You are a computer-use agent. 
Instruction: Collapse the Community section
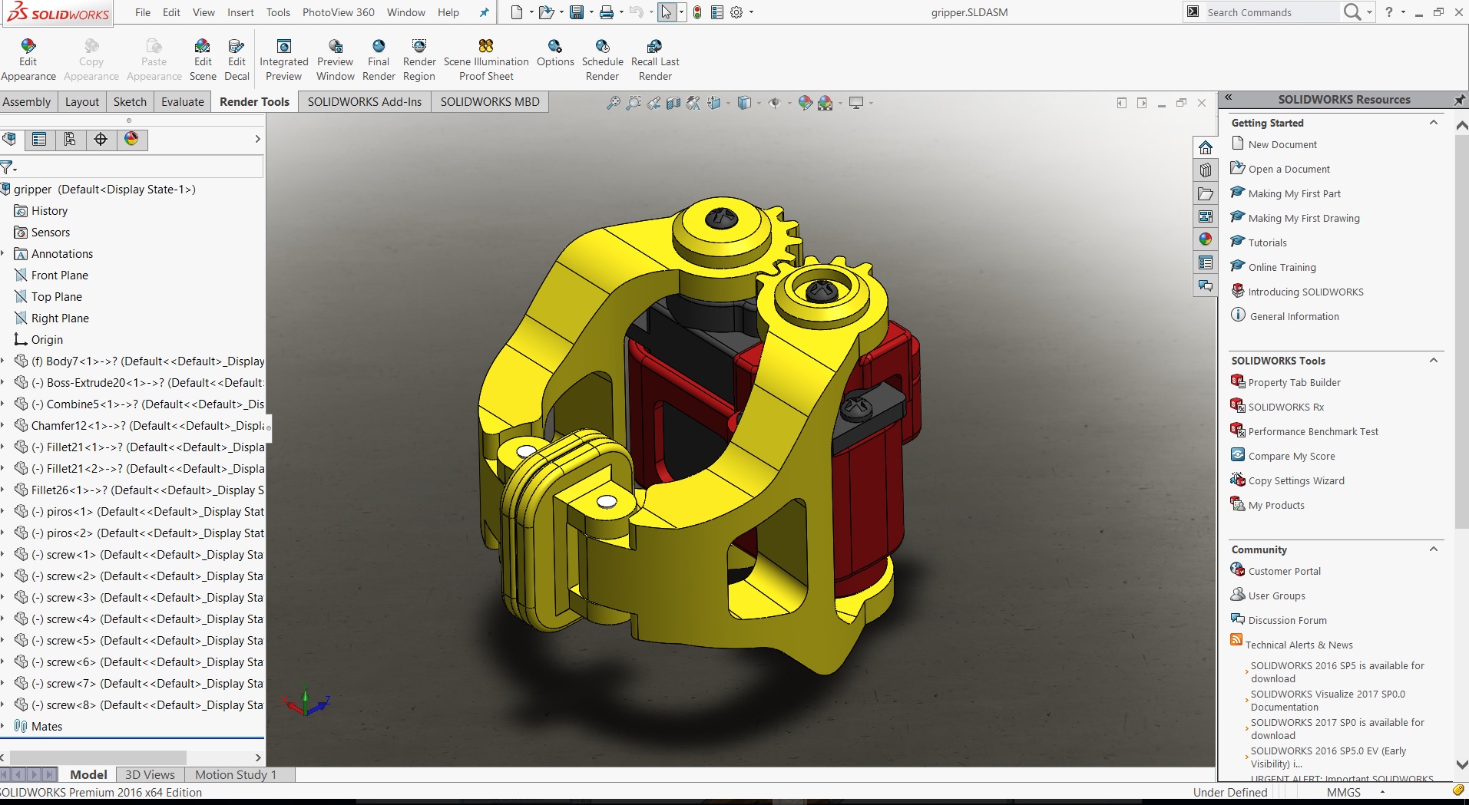(x=1433, y=549)
